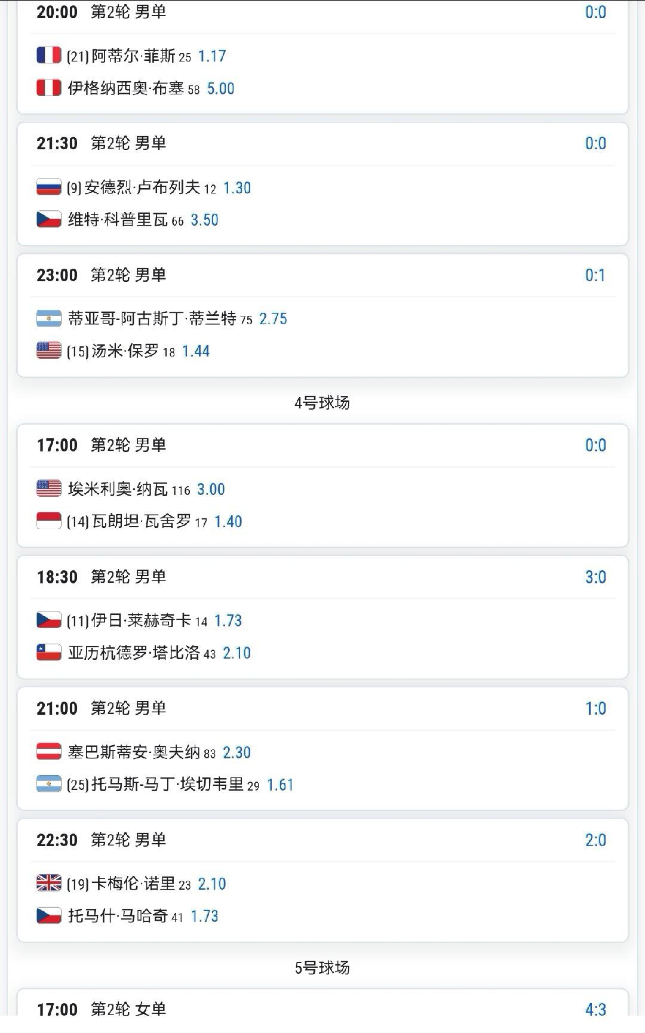Image resolution: width=645 pixels, height=1033 pixels.
Task: Select odds 1.17 for 阿蒂尔·菲斯
Action: (x=212, y=56)
